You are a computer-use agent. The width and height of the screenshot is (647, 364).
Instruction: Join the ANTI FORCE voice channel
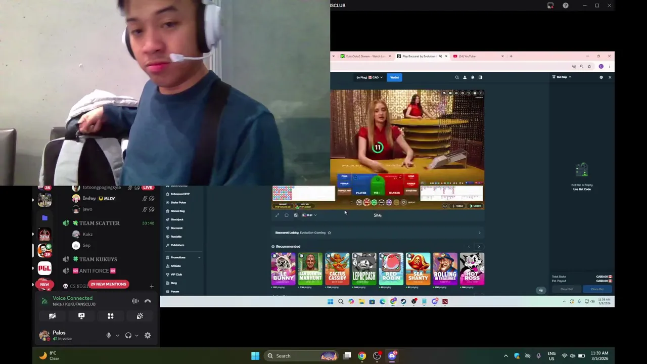click(94, 271)
